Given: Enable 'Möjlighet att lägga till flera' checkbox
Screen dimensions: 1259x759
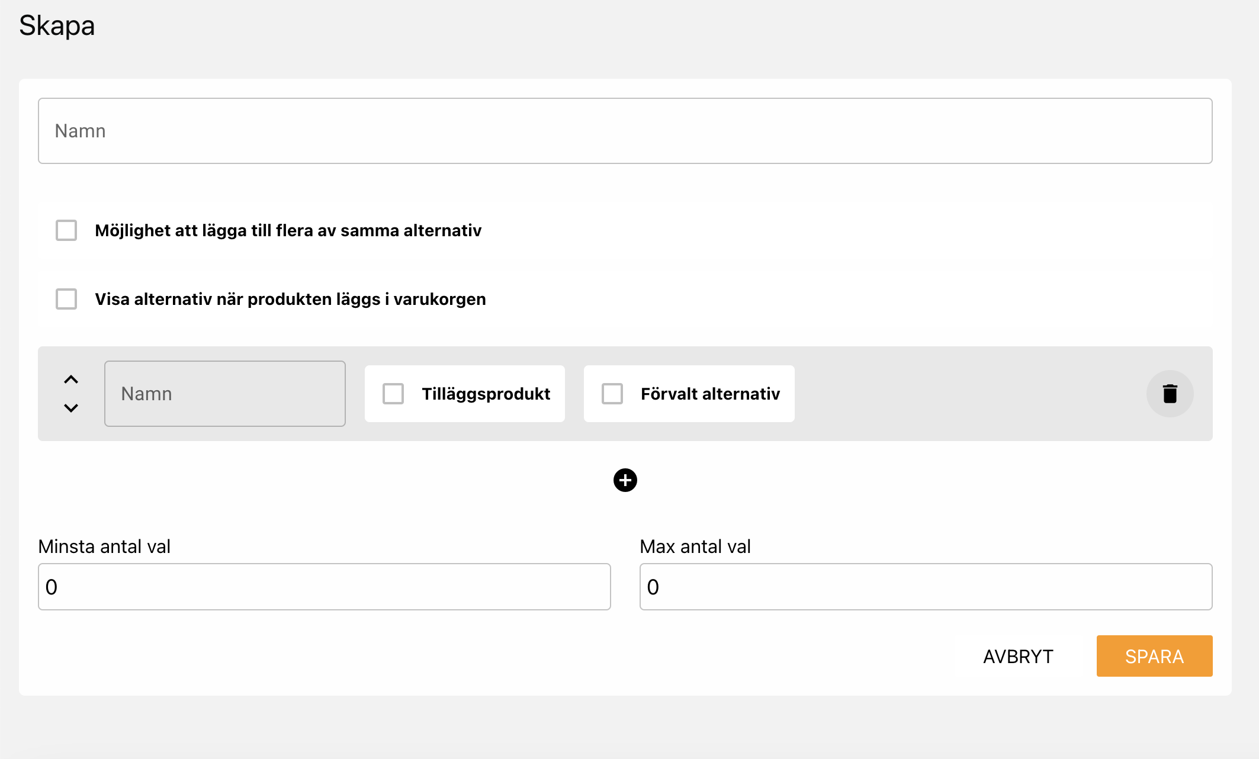Looking at the screenshot, I should pos(66,230).
